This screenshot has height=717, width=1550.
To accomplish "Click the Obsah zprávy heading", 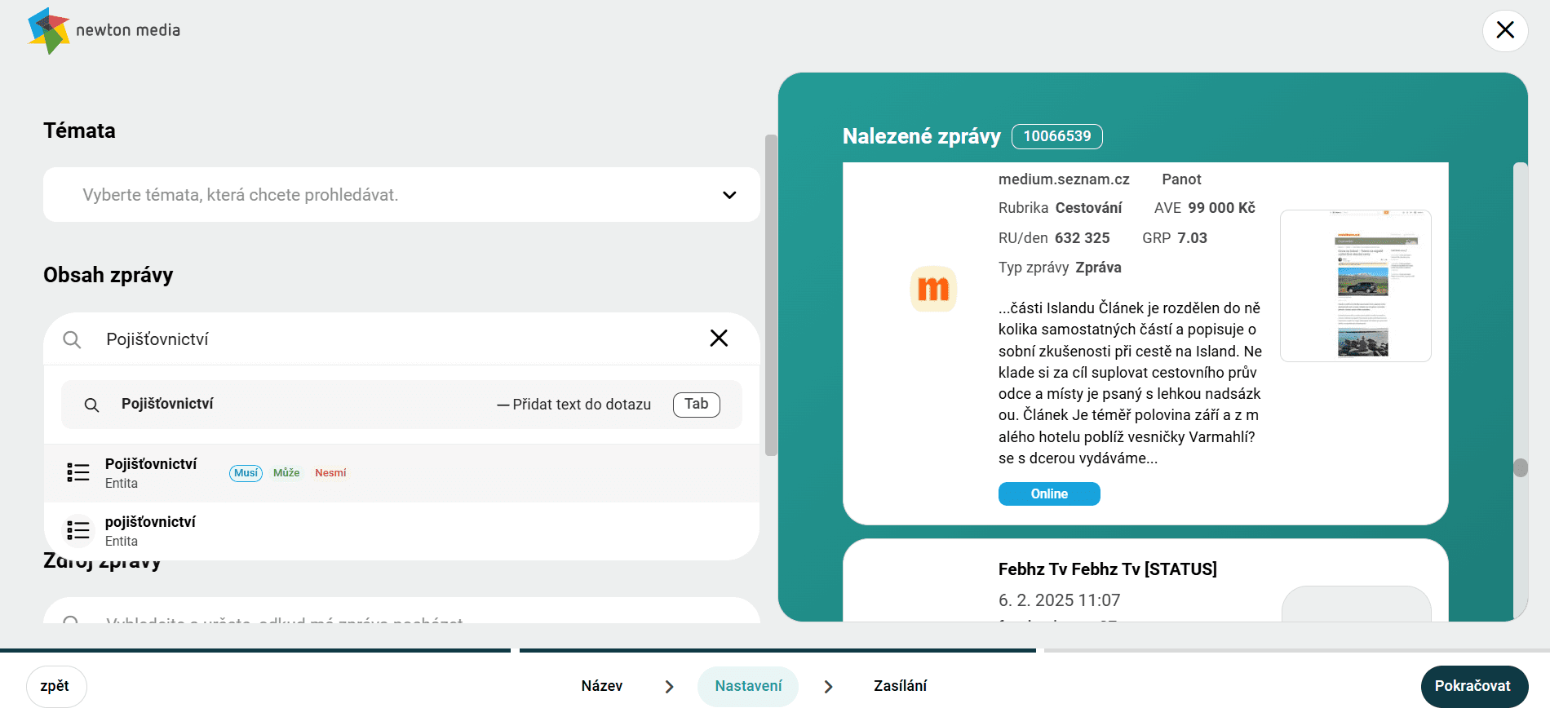I will click(108, 275).
